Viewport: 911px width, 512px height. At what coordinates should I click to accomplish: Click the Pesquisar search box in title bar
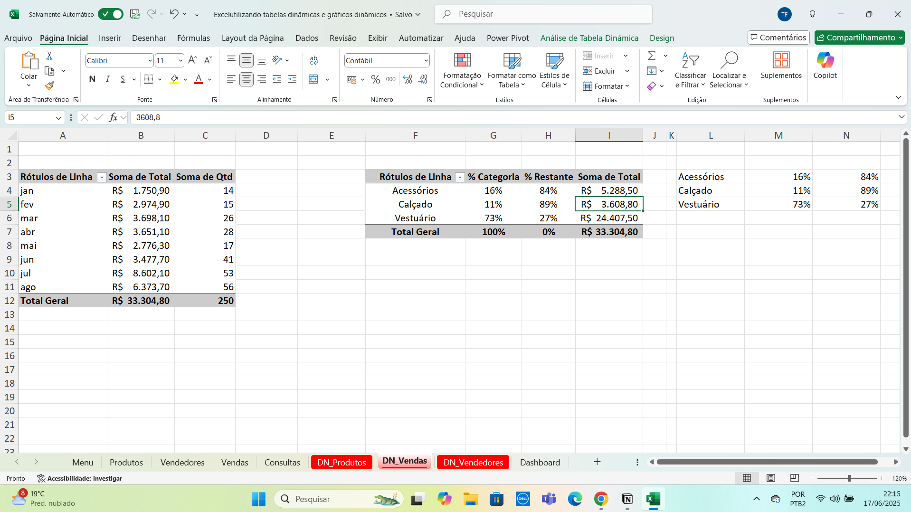[x=543, y=14]
